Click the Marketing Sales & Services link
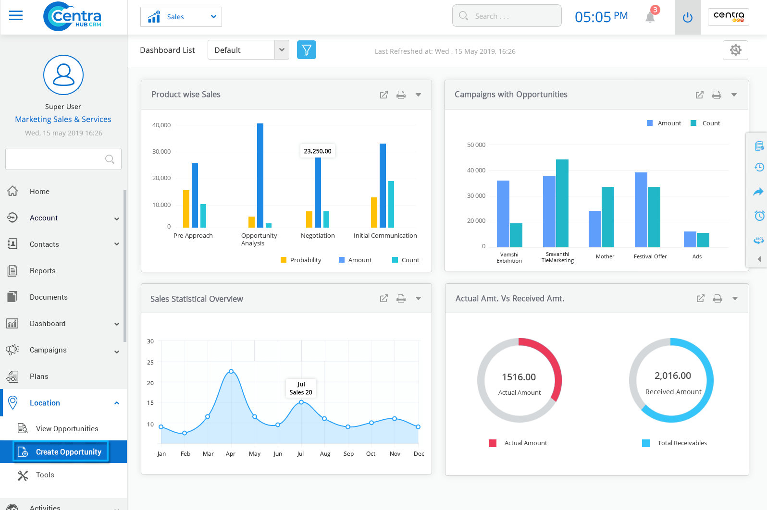This screenshot has height=510, width=767. 63,120
